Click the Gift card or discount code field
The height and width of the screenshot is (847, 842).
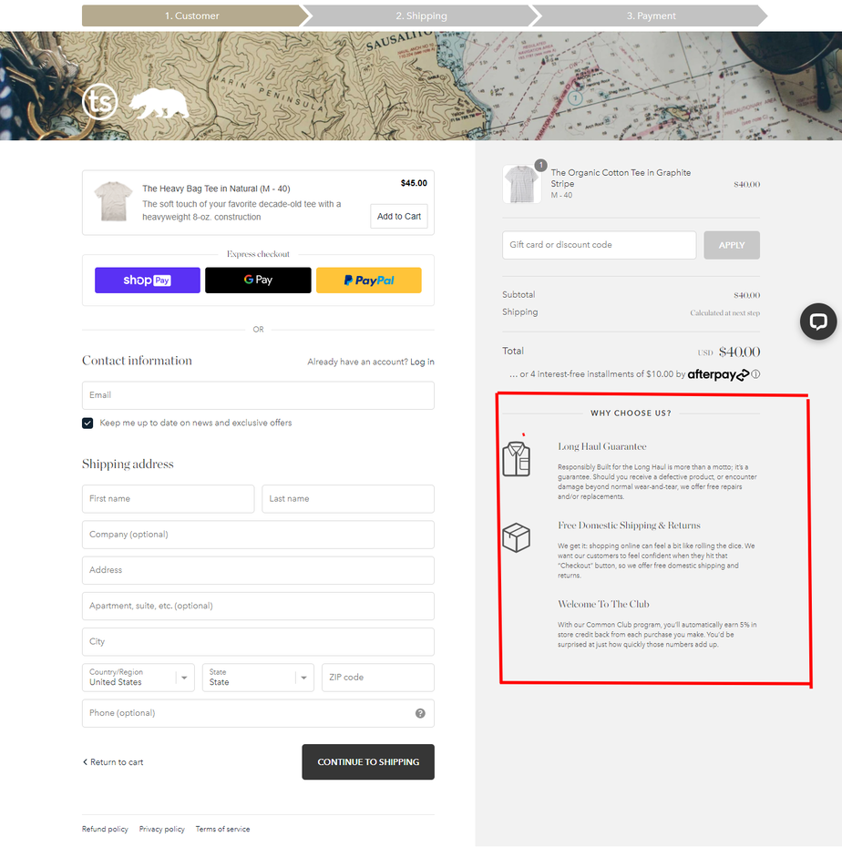click(599, 245)
